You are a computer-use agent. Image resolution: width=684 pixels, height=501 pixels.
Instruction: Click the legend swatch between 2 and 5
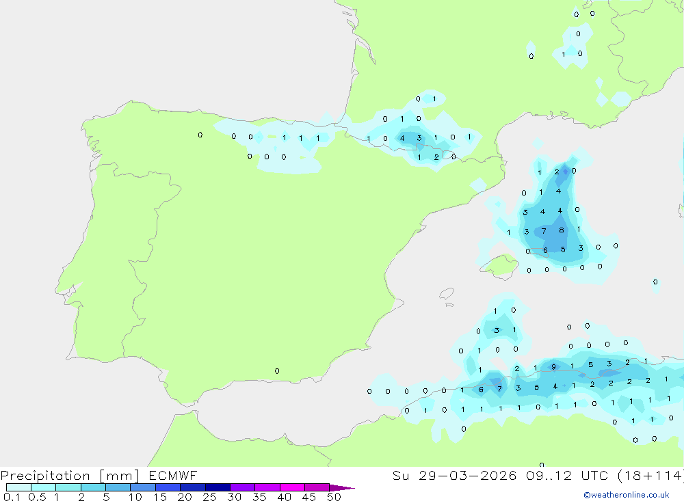93,487
